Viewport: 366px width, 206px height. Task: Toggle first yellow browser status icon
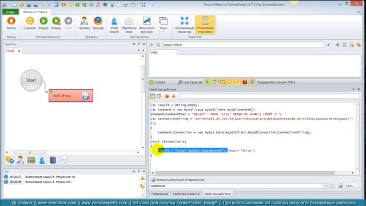pos(207,82)
